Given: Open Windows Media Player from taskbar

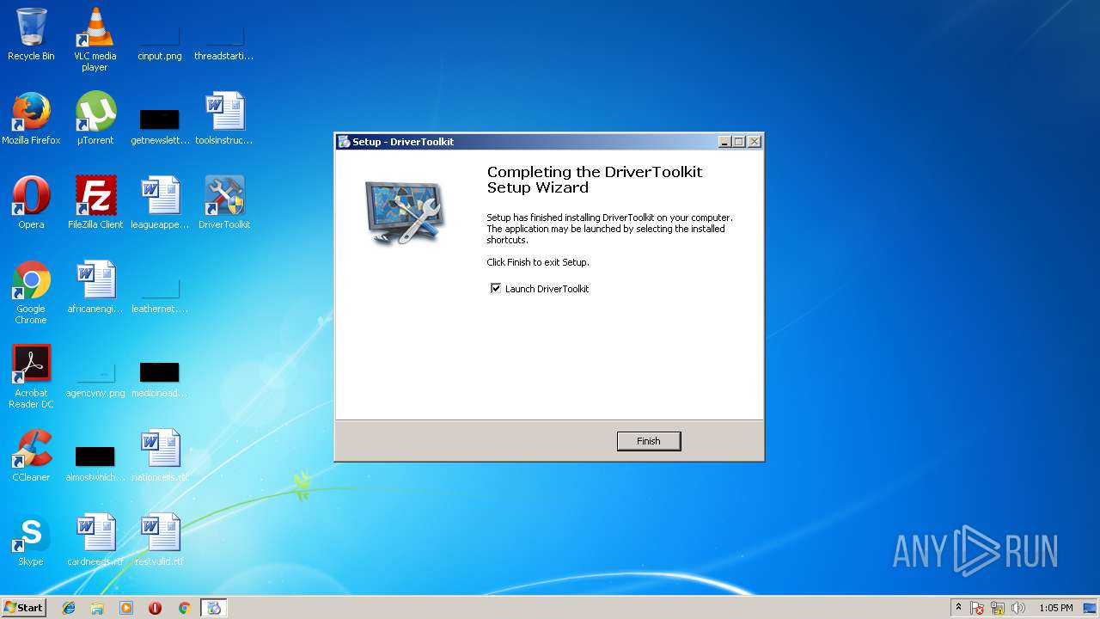Looking at the screenshot, I should coord(126,608).
